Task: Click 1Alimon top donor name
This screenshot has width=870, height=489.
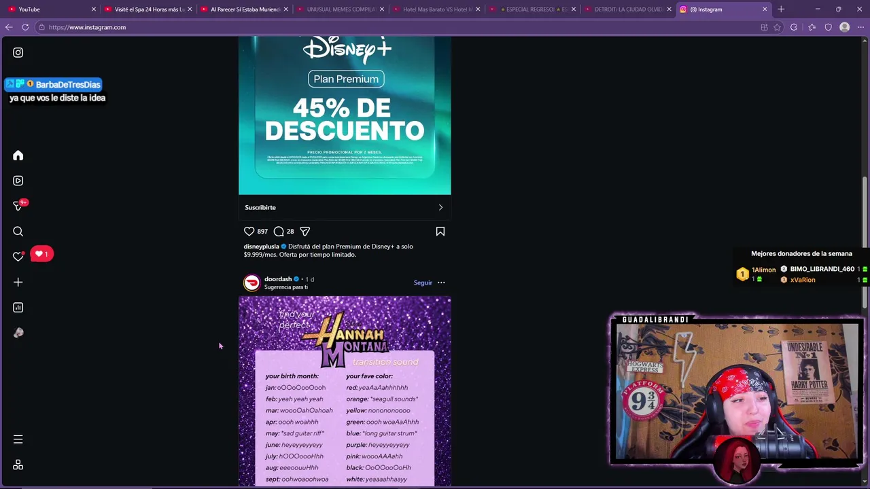Action: click(x=763, y=270)
